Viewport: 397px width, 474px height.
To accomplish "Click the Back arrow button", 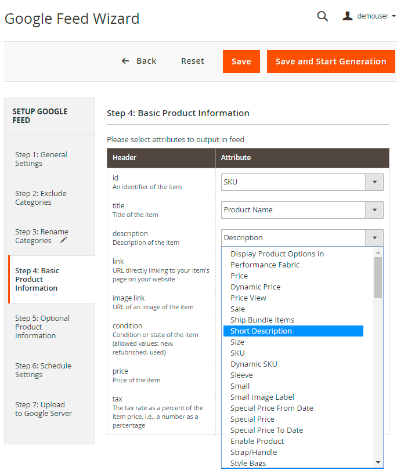I will point(139,61).
